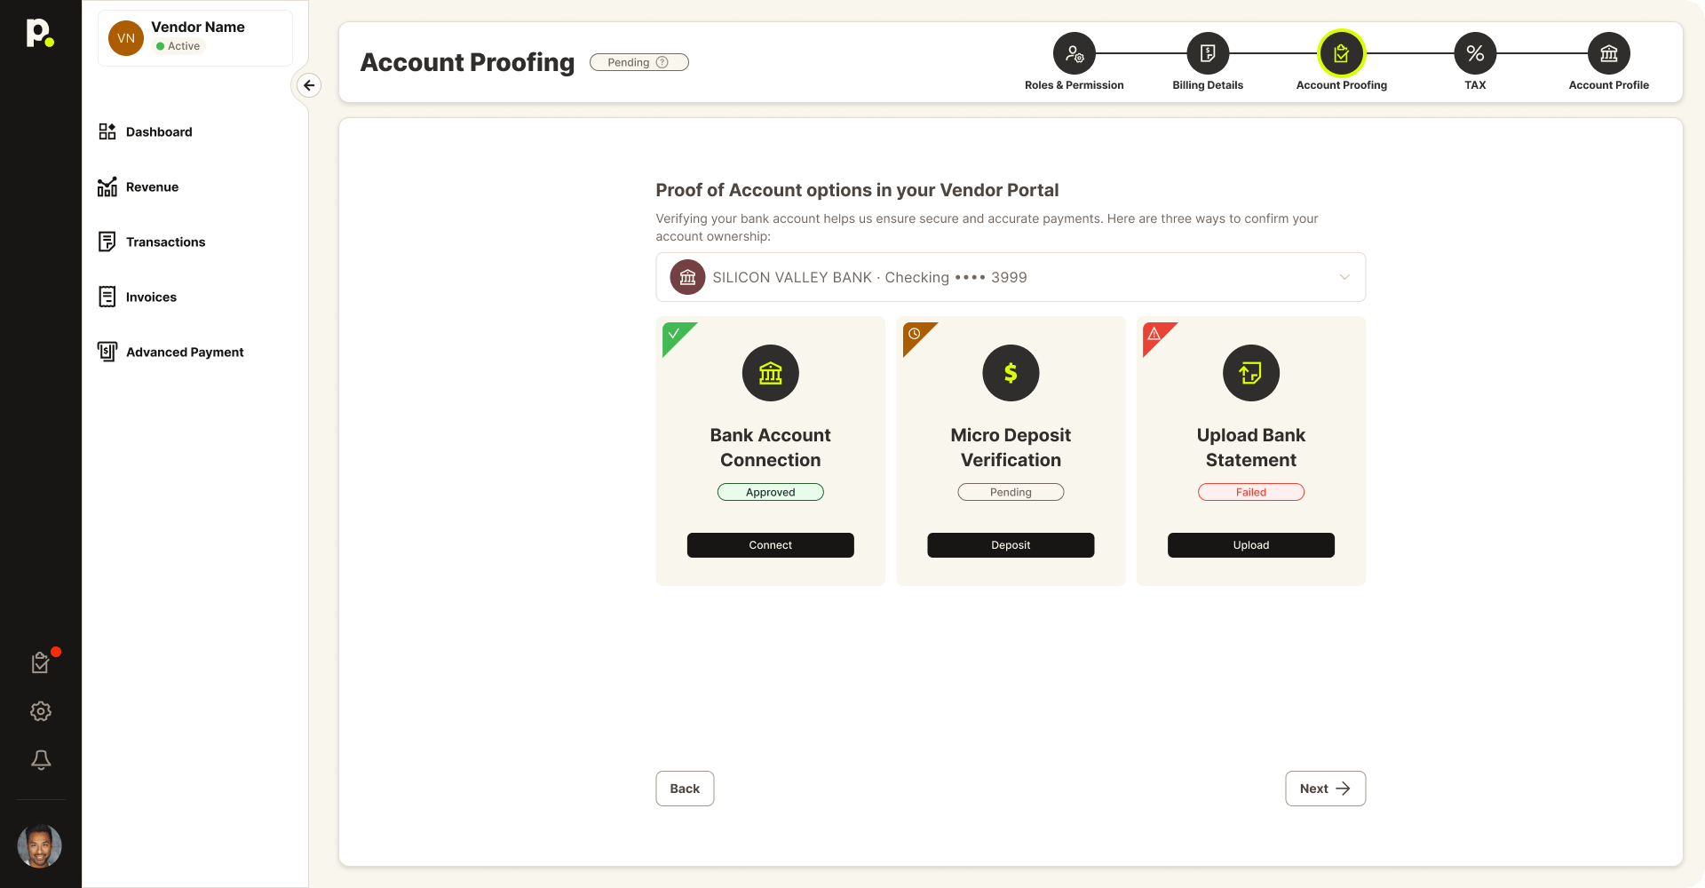The height and width of the screenshot is (888, 1705).
Task: Click the Next button
Action: click(1325, 789)
